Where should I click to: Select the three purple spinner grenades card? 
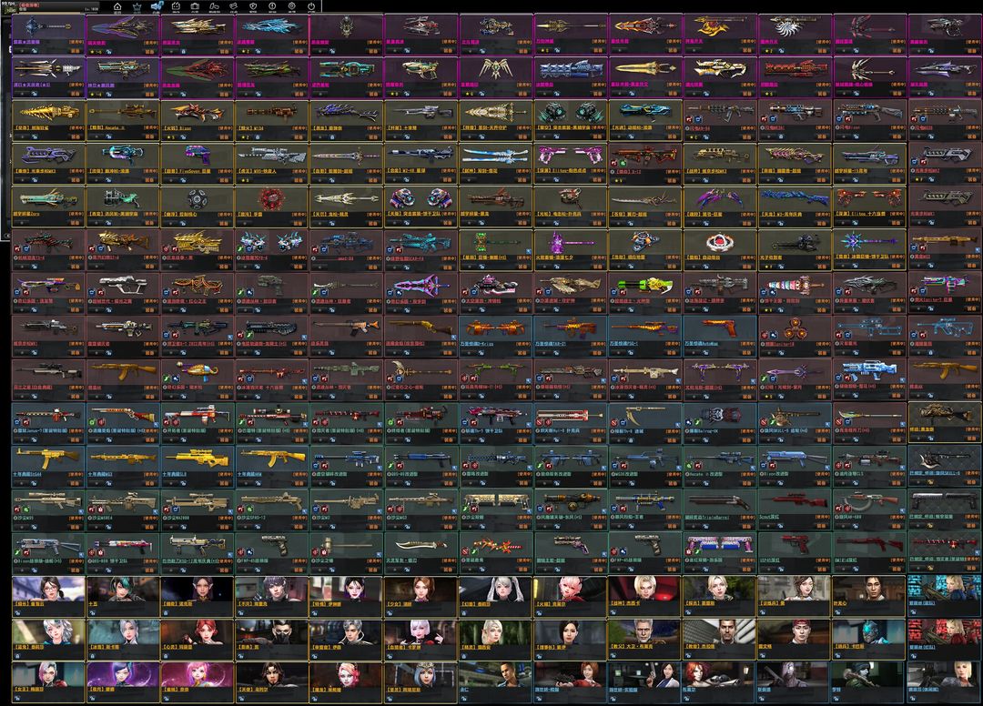coord(795,337)
